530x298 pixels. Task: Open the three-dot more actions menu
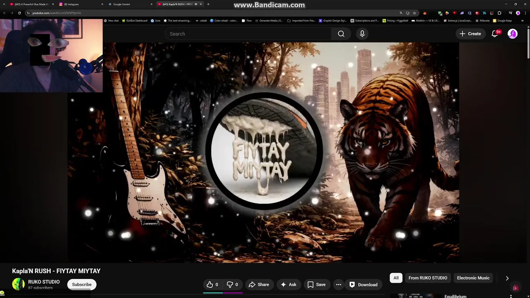pyautogui.click(x=339, y=284)
